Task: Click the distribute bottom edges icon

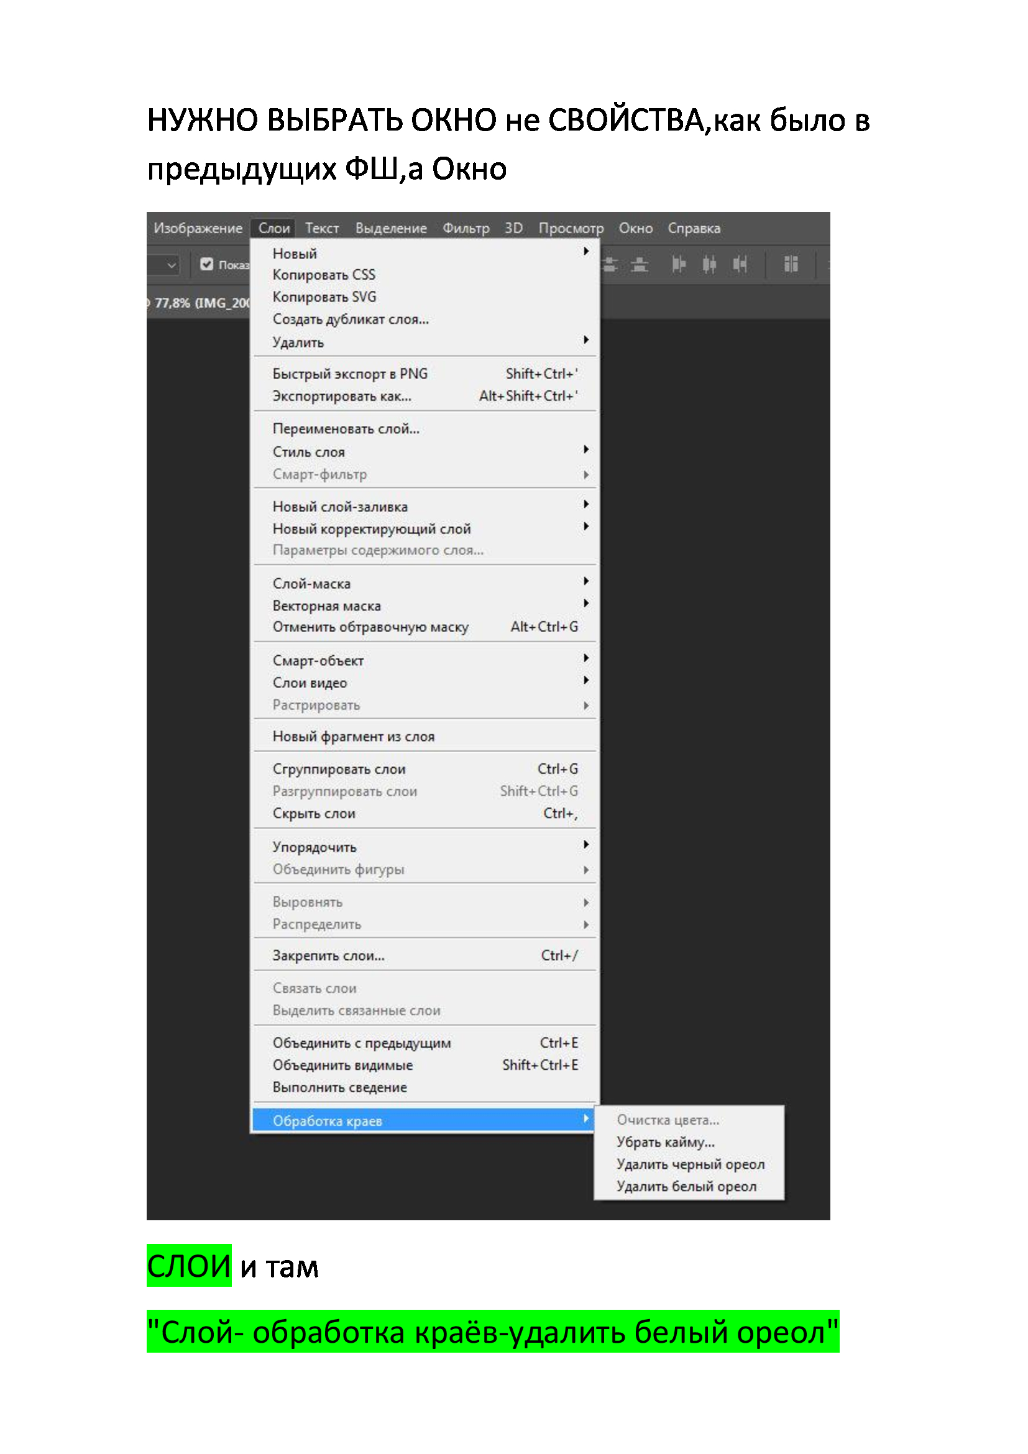Action: [x=640, y=264]
